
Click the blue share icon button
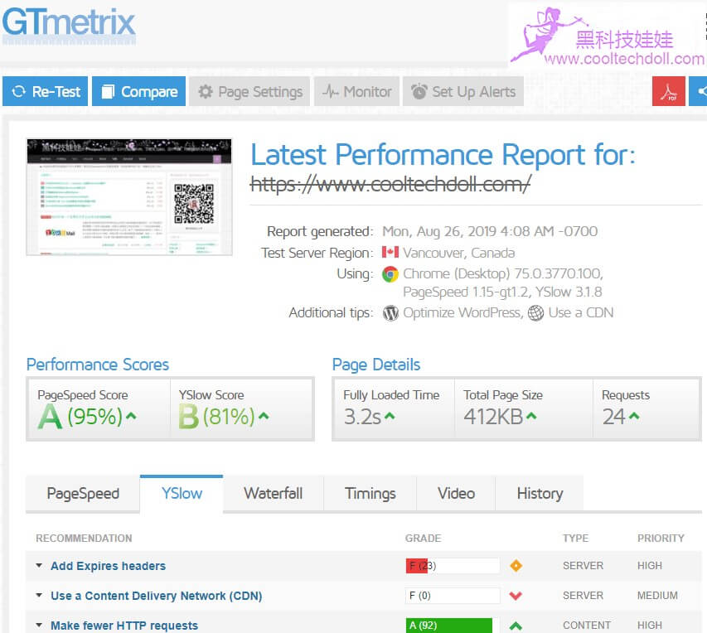click(699, 91)
